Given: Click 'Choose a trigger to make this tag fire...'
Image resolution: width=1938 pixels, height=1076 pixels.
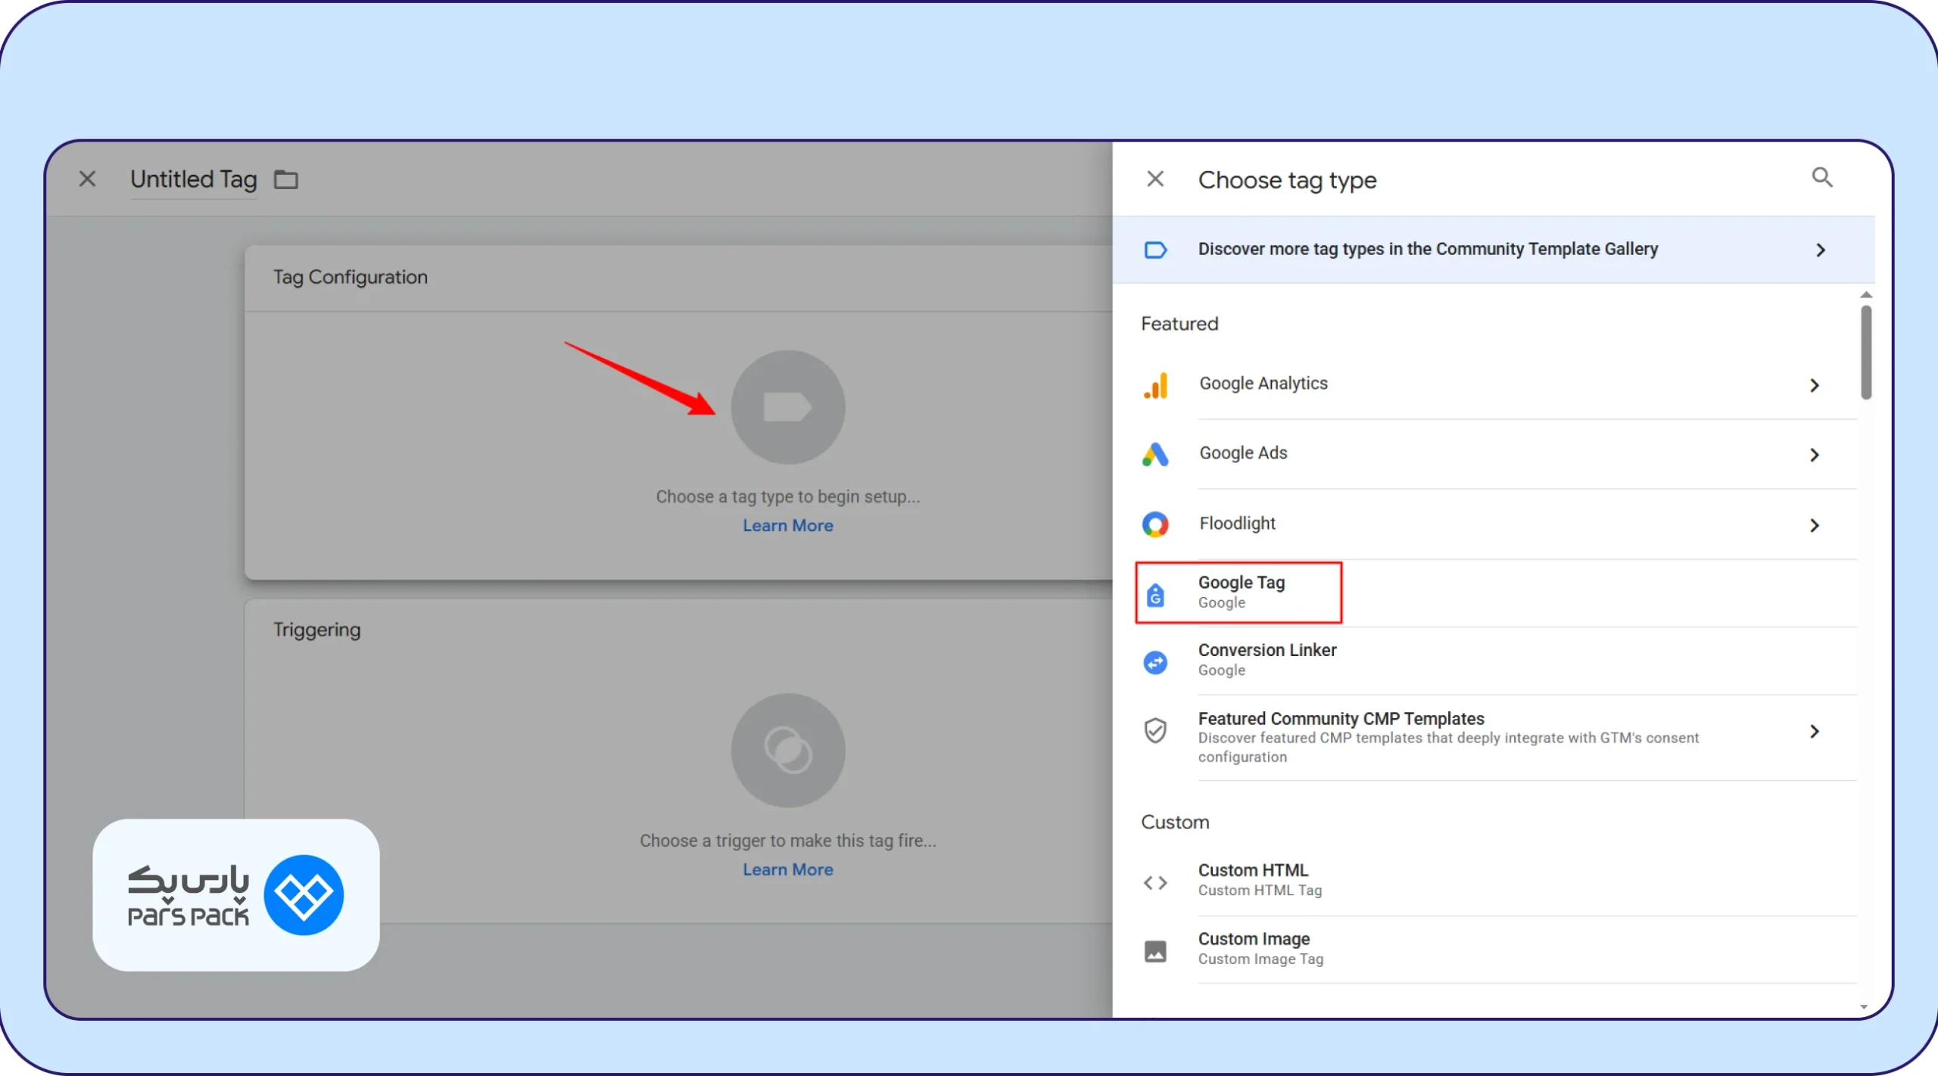Looking at the screenshot, I should pyautogui.click(x=787, y=841).
